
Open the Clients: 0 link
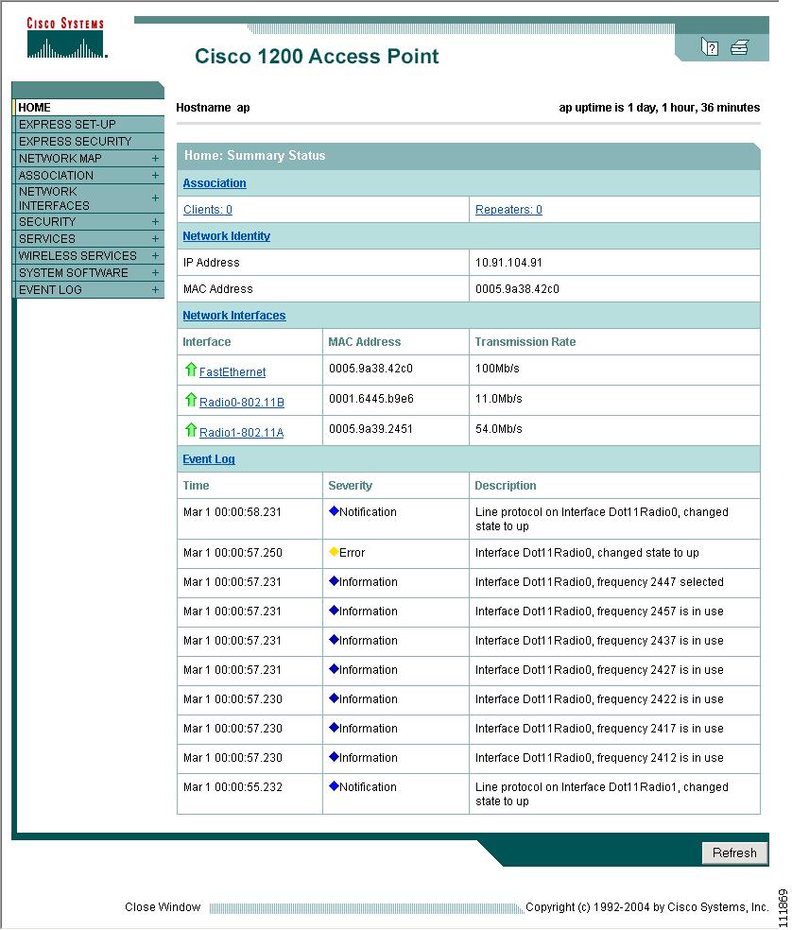click(208, 210)
